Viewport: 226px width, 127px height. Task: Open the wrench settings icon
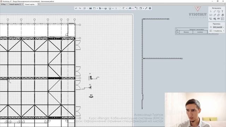pyautogui.click(x=146, y=8)
